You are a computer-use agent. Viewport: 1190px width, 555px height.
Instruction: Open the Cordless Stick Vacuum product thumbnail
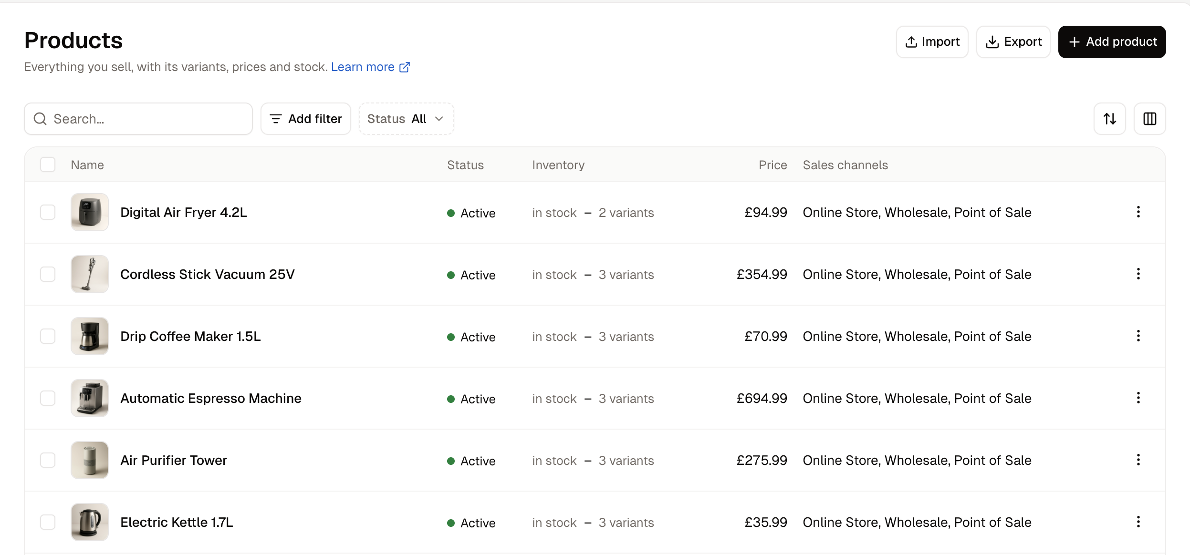pyautogui.click(x=90, y=274)
